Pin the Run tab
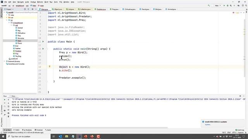248x139 pixels. point(5,115)
